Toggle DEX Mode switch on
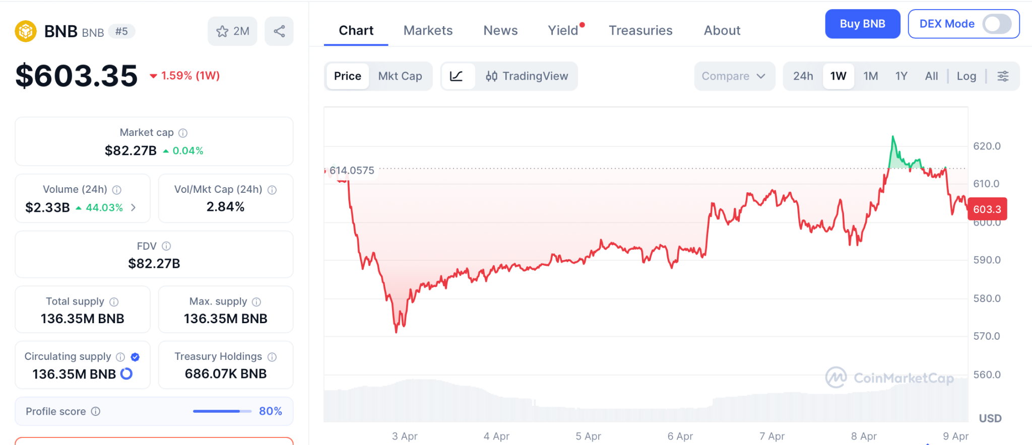The width and height of the screenshot is (1032, 445). [x=997, y=24]
